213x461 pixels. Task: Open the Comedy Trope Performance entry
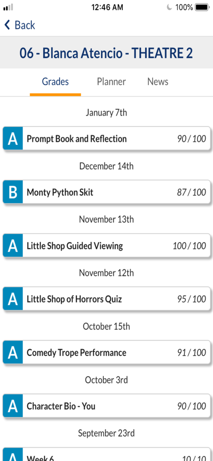(x=107, y=353)
